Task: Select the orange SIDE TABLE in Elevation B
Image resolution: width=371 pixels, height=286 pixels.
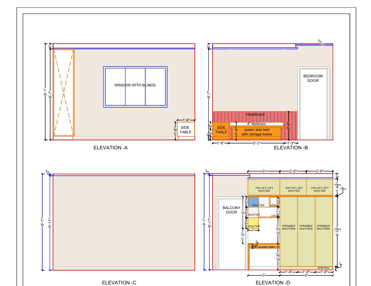Action: click(221, 130)
